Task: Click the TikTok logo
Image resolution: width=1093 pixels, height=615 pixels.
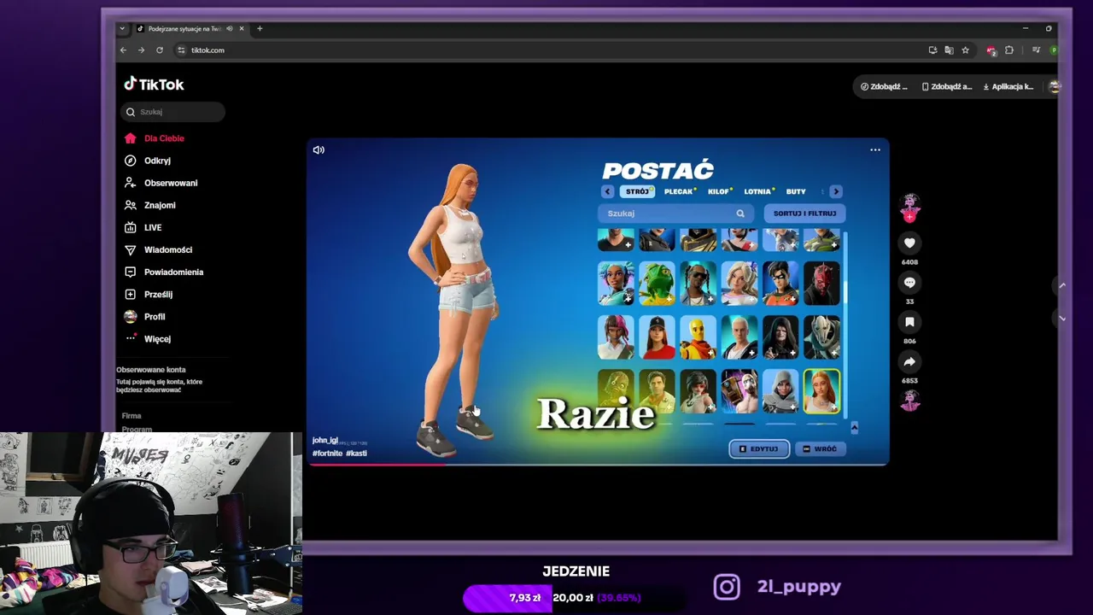Action: [154, 84]
